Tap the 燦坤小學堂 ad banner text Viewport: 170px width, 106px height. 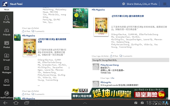click(x=112, y=94)
